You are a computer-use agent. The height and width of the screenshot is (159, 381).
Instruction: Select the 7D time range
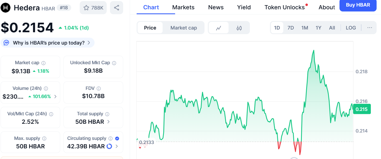(x=291, y=28)
